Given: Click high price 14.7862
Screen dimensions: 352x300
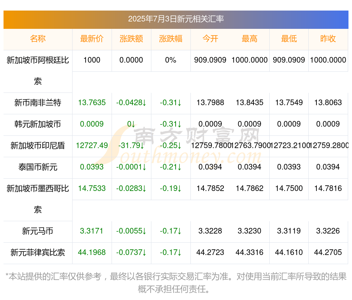Looking at the screenshot, I should pyautogui.click(x=250, y=189).
